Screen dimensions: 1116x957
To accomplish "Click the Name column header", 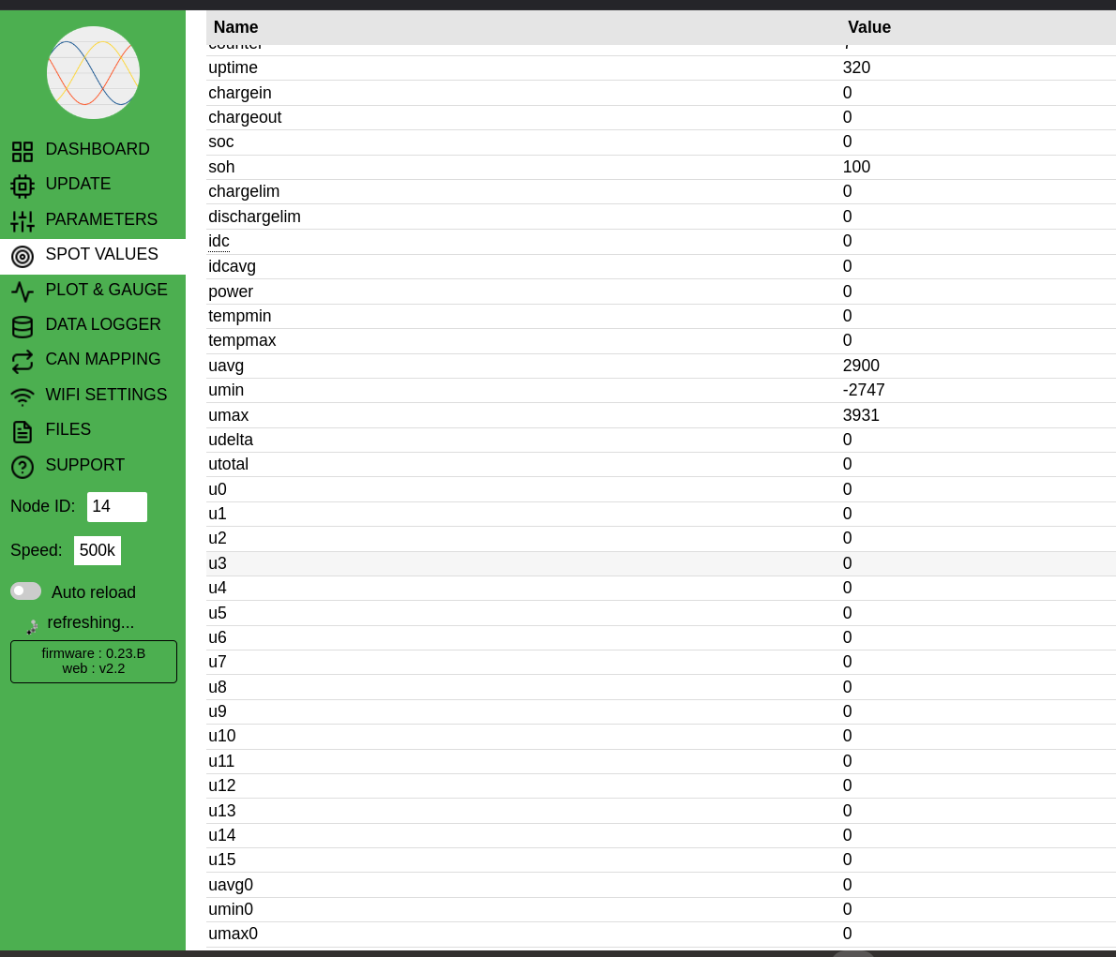I will [235, 27].
